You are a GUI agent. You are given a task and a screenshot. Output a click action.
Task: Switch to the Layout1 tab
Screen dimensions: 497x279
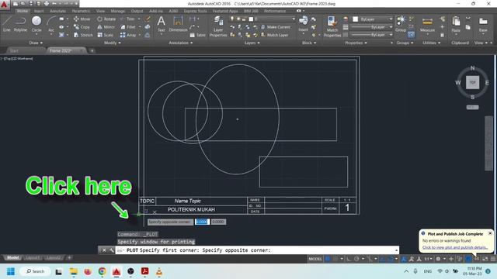pyautogui.click(x=33, y=258)
